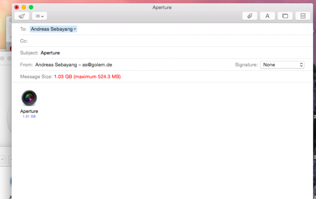Image resolution: width=316 pixels, height=199 pixels.
Task: Select the Aperture attachment icon
Action: coord(29,98)
